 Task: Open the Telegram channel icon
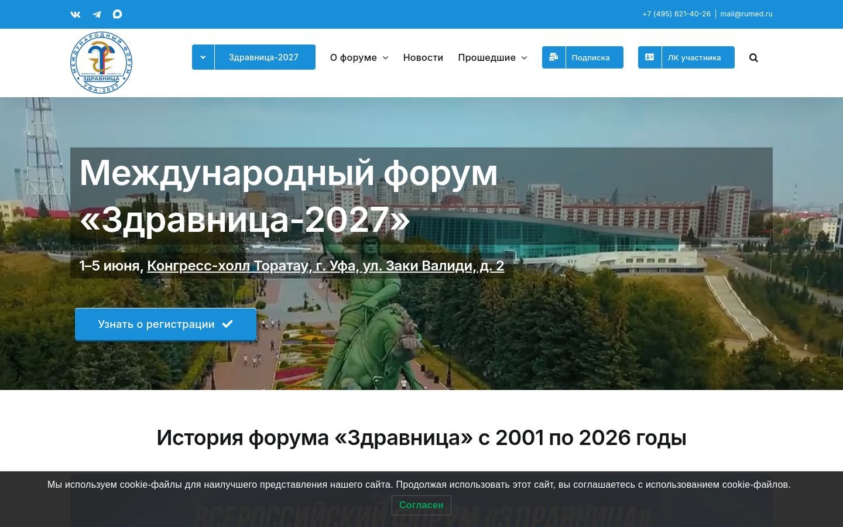[97, 14]
